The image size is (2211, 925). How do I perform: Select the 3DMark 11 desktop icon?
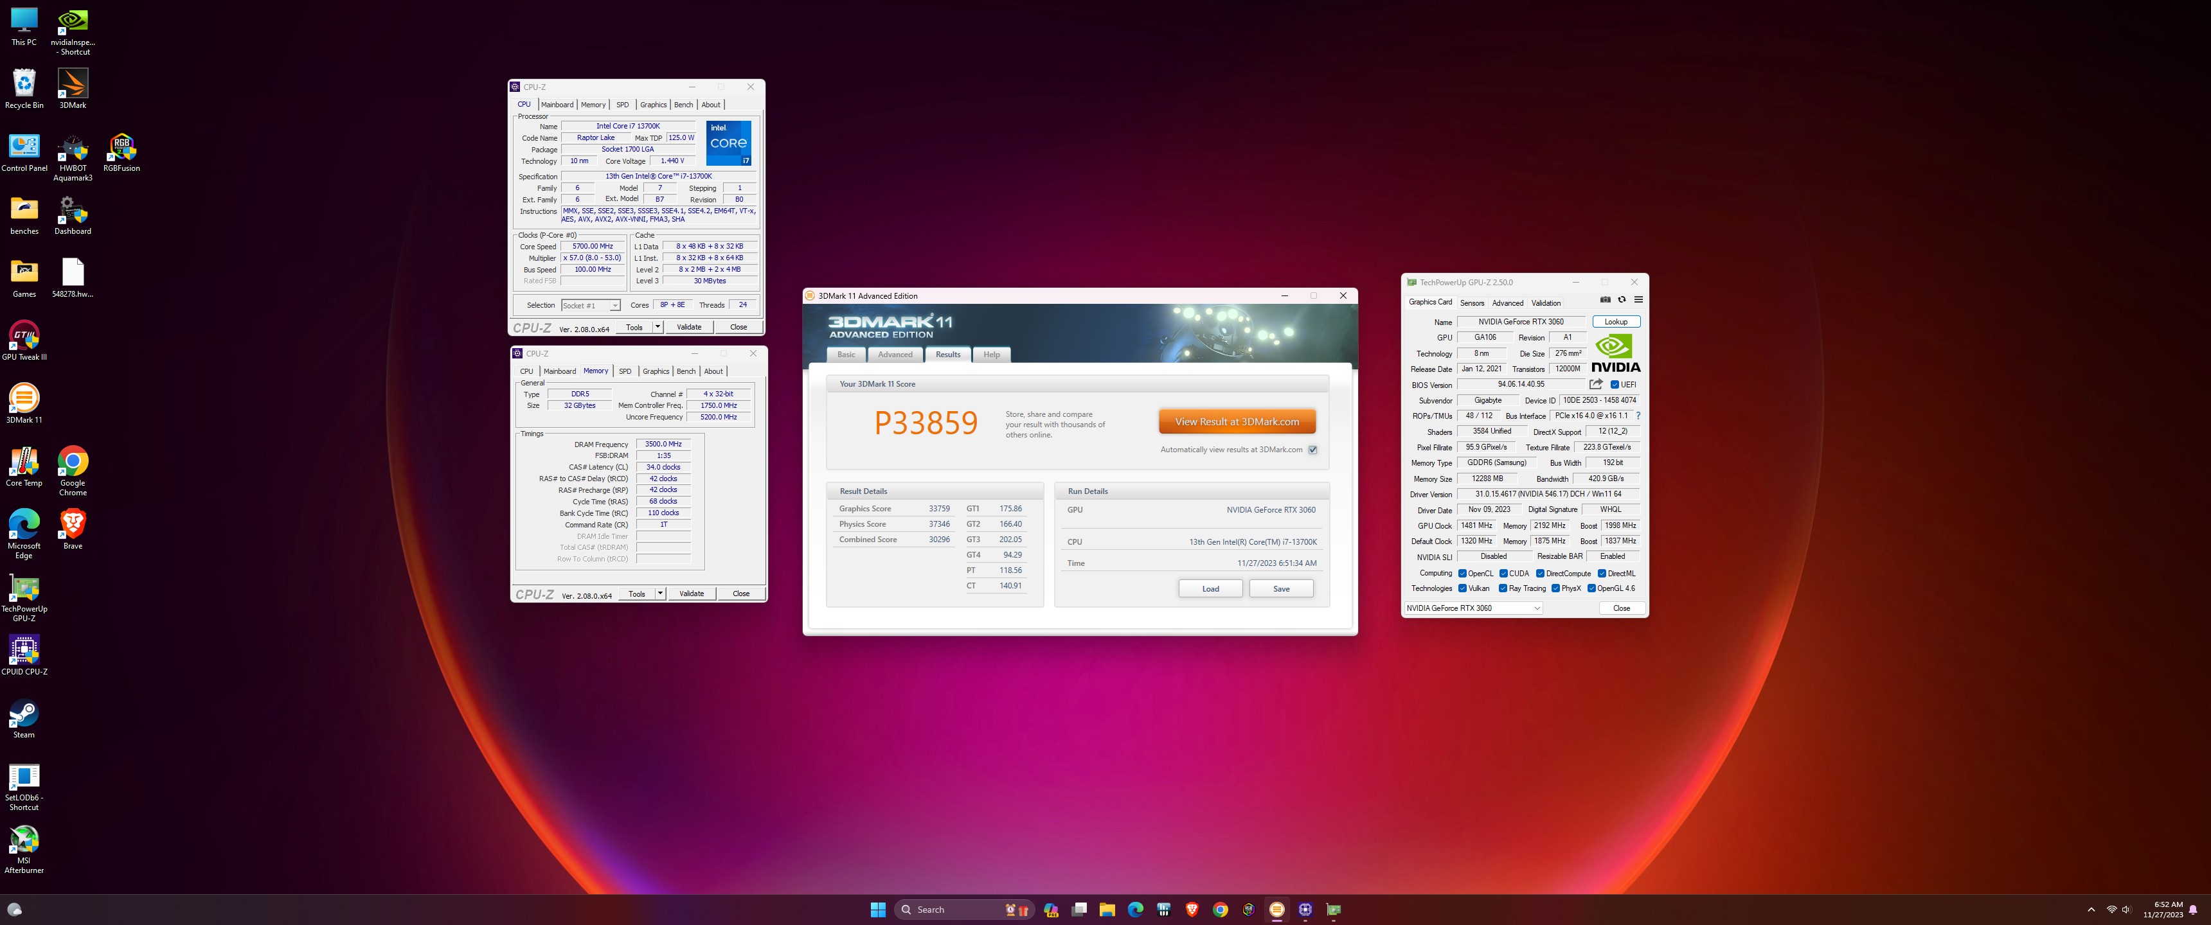point(24,403)
